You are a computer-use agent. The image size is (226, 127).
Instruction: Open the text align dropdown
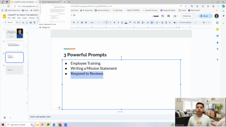pos(143,23)
